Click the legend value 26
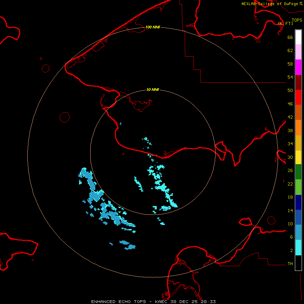 coord(290,171)
